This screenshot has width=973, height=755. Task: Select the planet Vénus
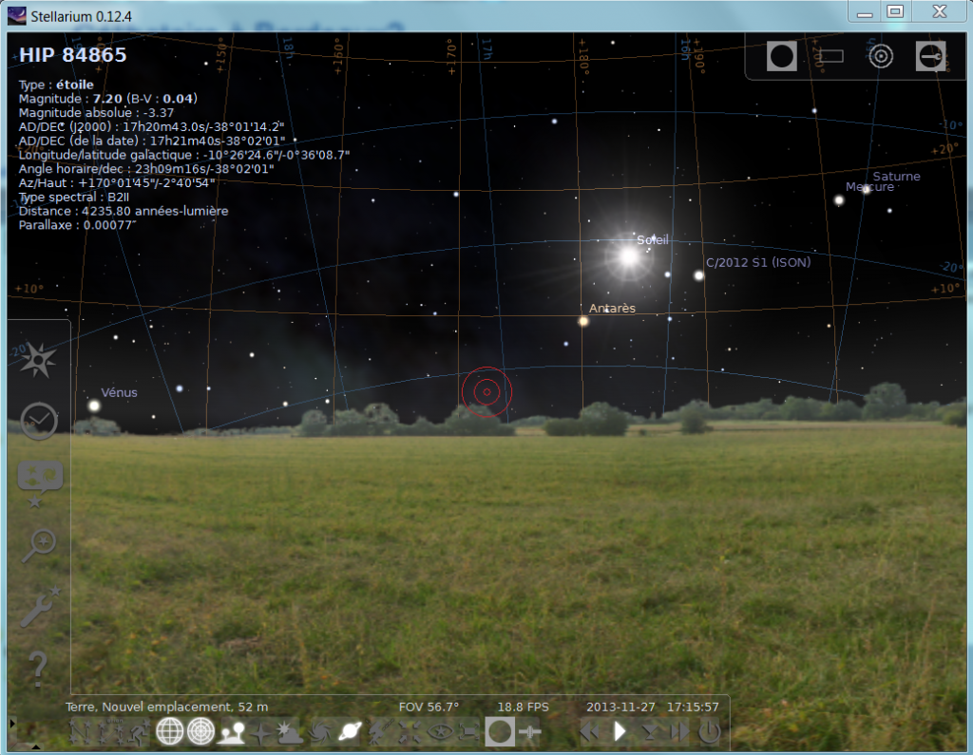pos(94,406)
